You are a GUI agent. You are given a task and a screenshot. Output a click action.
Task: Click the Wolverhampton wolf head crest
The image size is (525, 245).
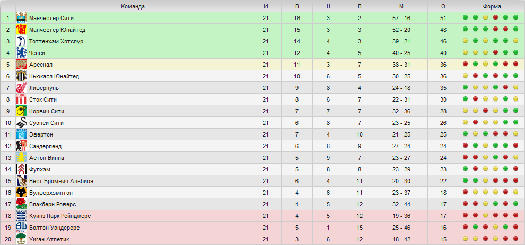[x=21, y=193]
